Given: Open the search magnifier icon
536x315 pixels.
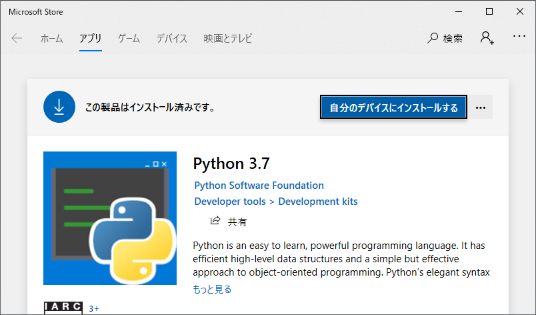Looking at the screenshot, I should [x=433, y=38].
